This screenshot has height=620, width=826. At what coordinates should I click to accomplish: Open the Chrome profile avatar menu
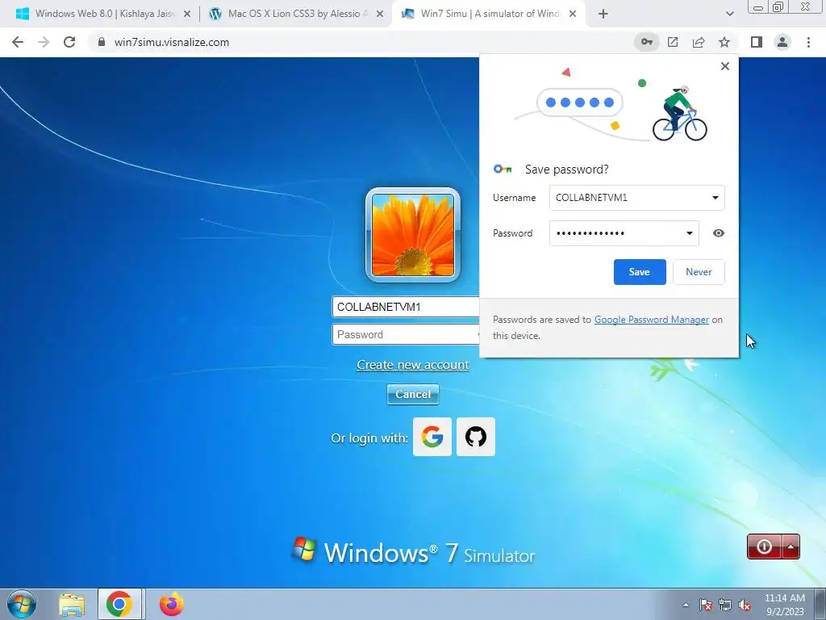(x=782, y=42)
